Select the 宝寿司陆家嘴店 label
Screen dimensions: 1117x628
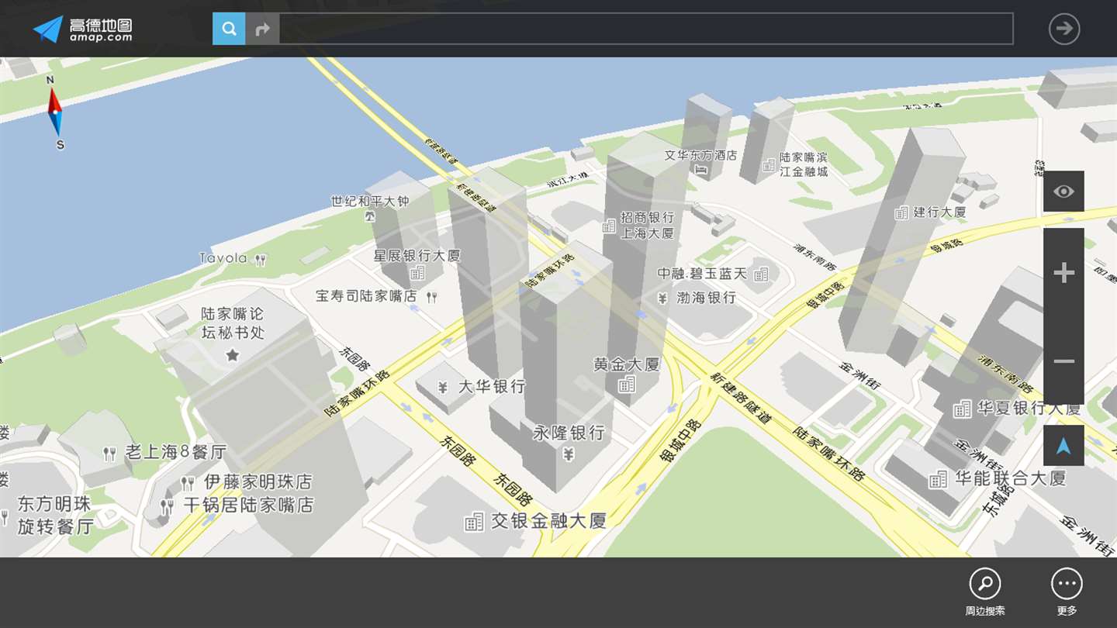pyautogui.click(x=366, y=296)
